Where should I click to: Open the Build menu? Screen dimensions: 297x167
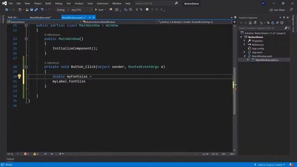tap(48, 3)
